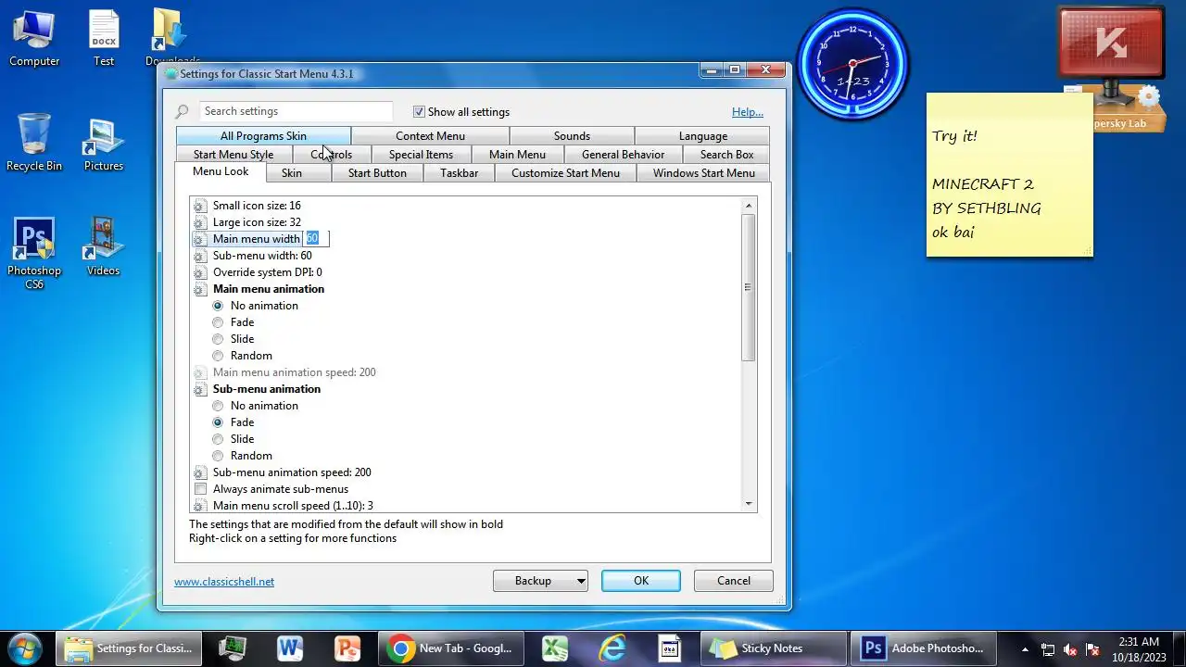Click the gear icon beside Sub-menu animation speed
The width and height of the screenshot is (1186, 667).
point(200,472)
